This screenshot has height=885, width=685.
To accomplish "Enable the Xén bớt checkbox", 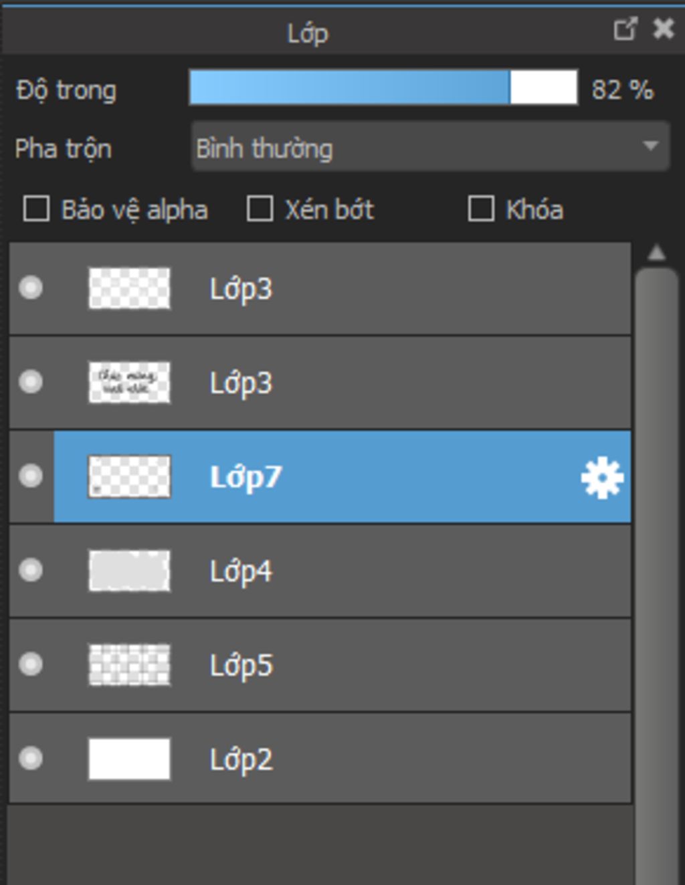I will (x=260, y=209).
